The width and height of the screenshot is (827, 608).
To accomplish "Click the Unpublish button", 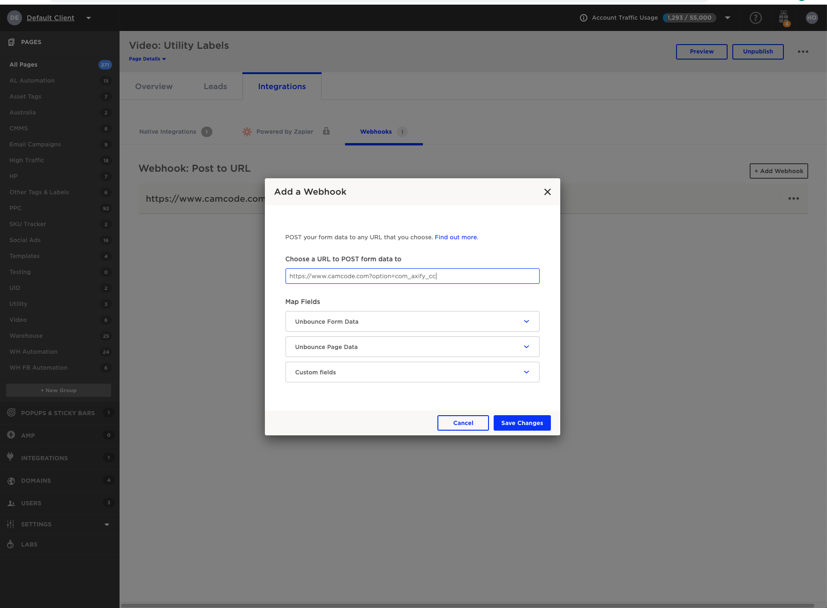I will [758, 52].
